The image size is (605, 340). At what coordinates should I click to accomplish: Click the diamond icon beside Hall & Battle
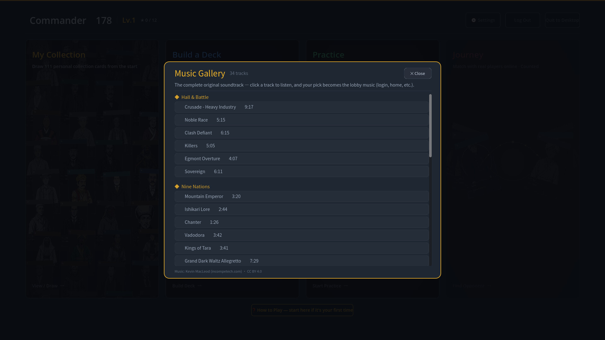[177, 97]
